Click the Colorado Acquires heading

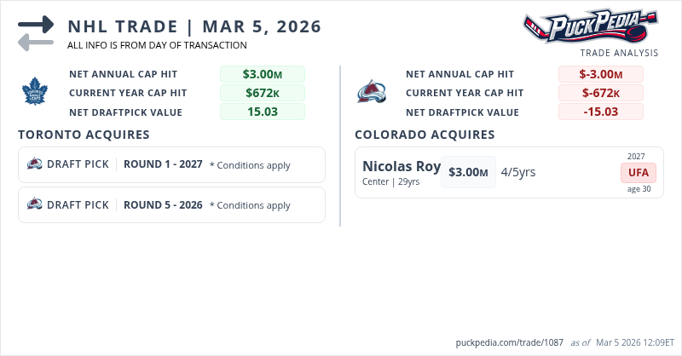point(425,135)
